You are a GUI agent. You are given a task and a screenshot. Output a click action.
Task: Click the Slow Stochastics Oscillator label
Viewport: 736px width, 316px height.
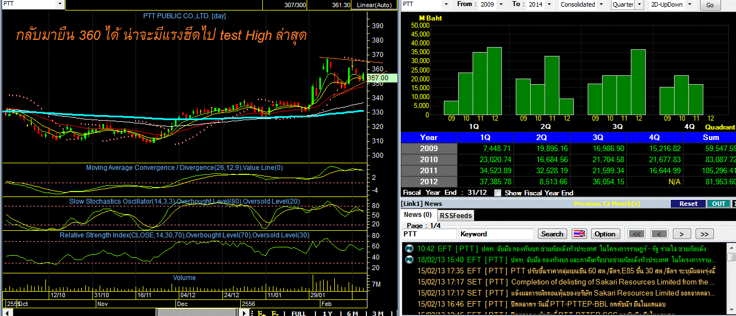tap(185, 201)
